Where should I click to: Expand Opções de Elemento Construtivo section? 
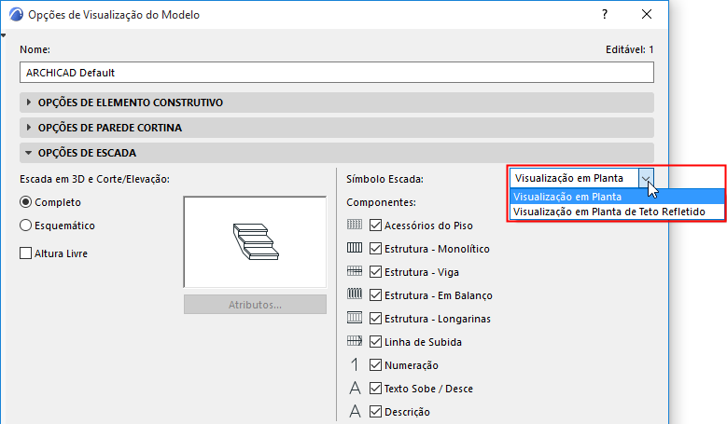(337, 103)
